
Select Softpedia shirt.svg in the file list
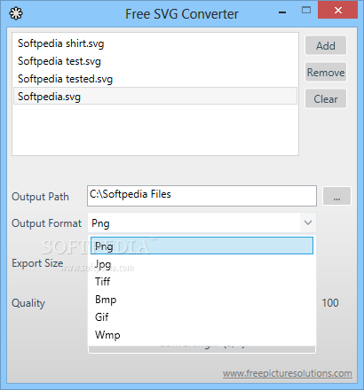pos(155,43)
